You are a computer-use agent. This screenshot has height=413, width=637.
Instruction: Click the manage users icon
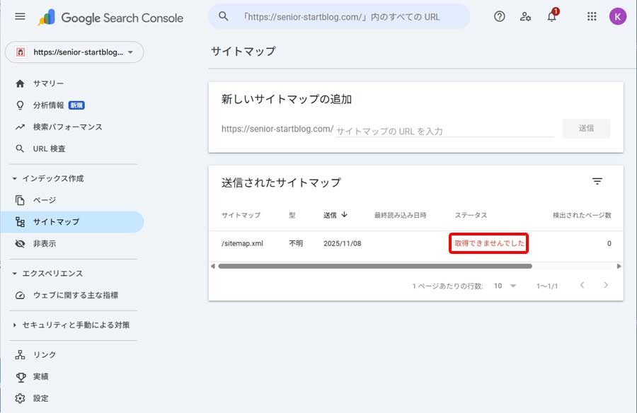click(525, 16)
